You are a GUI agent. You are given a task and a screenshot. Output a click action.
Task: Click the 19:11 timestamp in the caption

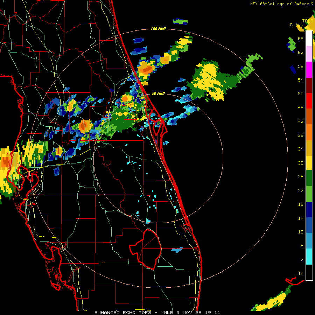click(212, 313)
